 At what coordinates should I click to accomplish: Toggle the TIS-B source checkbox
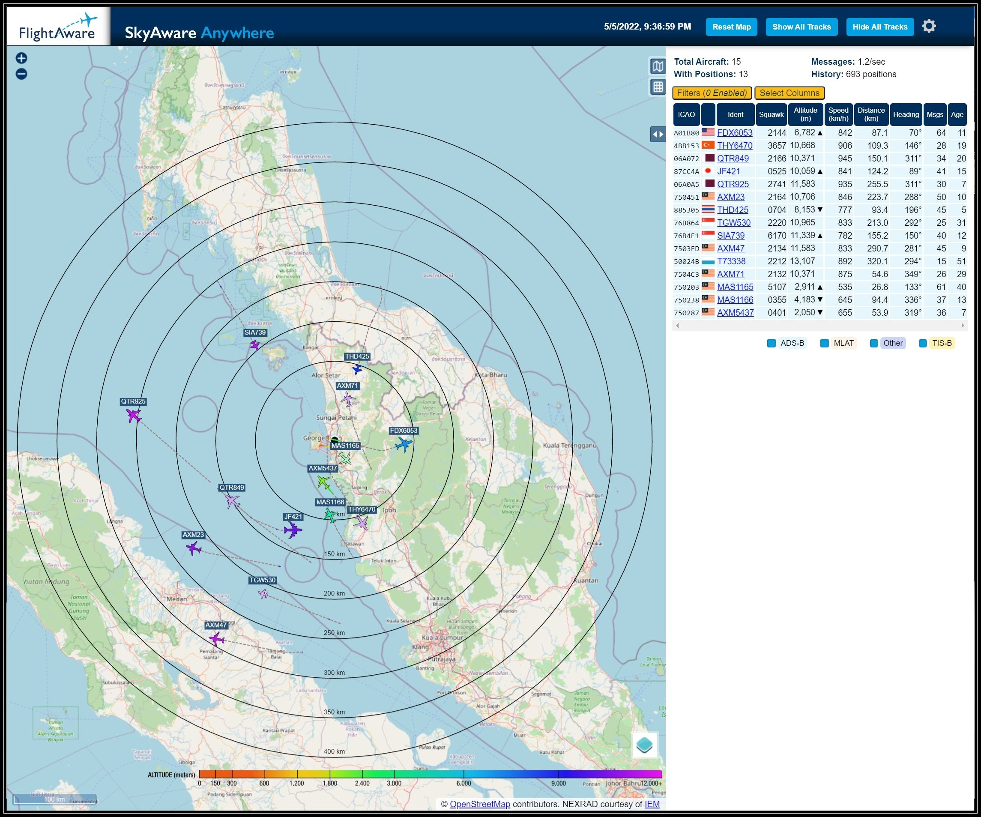[923, 343]
